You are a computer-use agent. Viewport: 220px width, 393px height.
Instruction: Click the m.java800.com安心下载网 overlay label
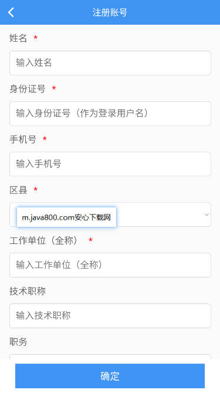[x=66, y=217]
